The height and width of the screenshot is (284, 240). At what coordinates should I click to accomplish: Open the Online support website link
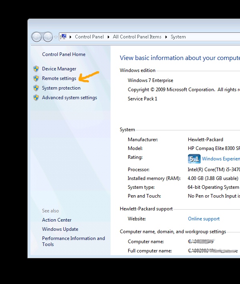(x=204, y=219)
